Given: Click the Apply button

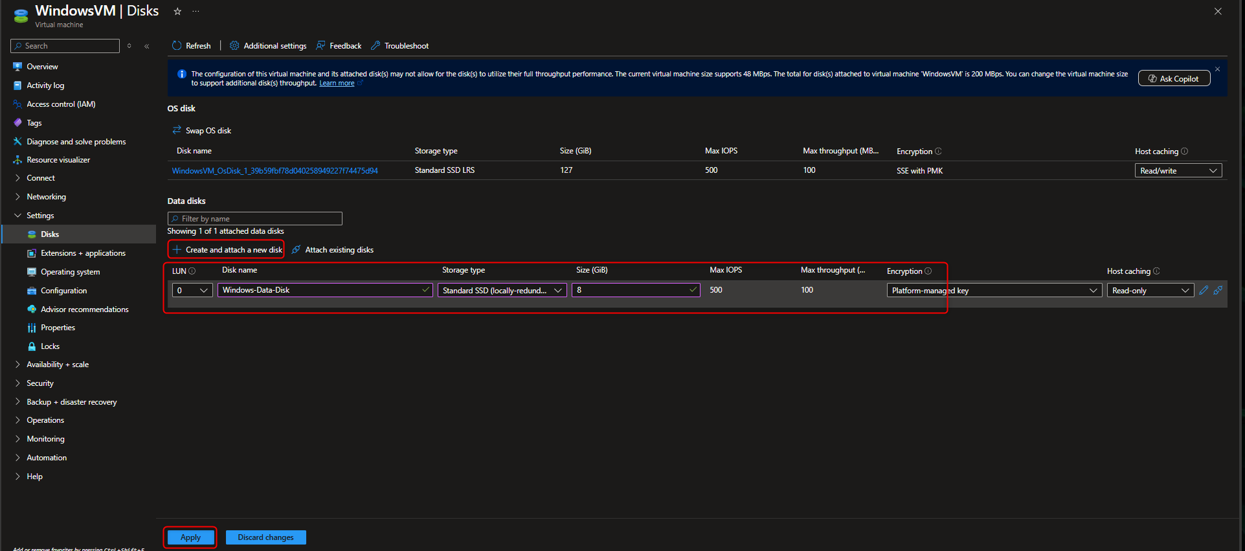Looking at the screenshot, I should point(190,537).
